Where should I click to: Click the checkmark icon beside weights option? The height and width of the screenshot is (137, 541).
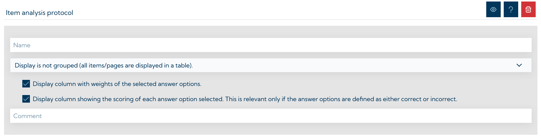(26, 84)
